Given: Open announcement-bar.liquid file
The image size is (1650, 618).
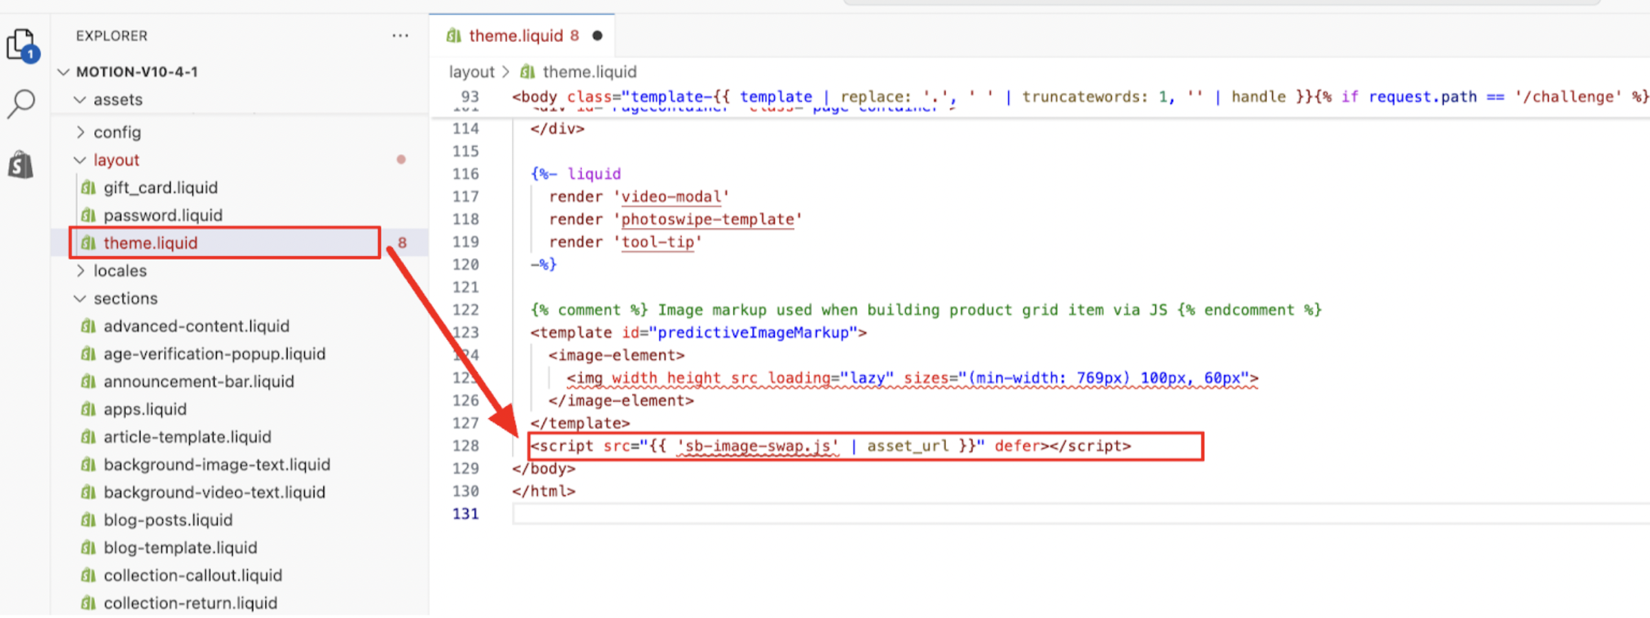Looking at the screenshot, I should tap(198, 381).
